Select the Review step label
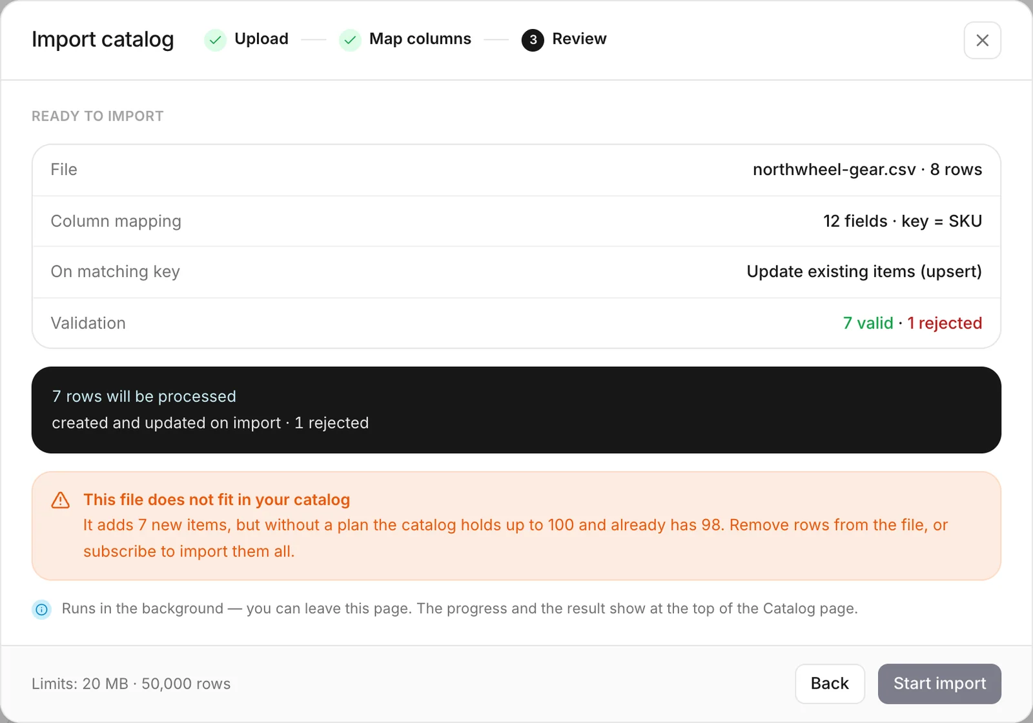The width and height of the screenshot is (1033, 723). [579, 39]
